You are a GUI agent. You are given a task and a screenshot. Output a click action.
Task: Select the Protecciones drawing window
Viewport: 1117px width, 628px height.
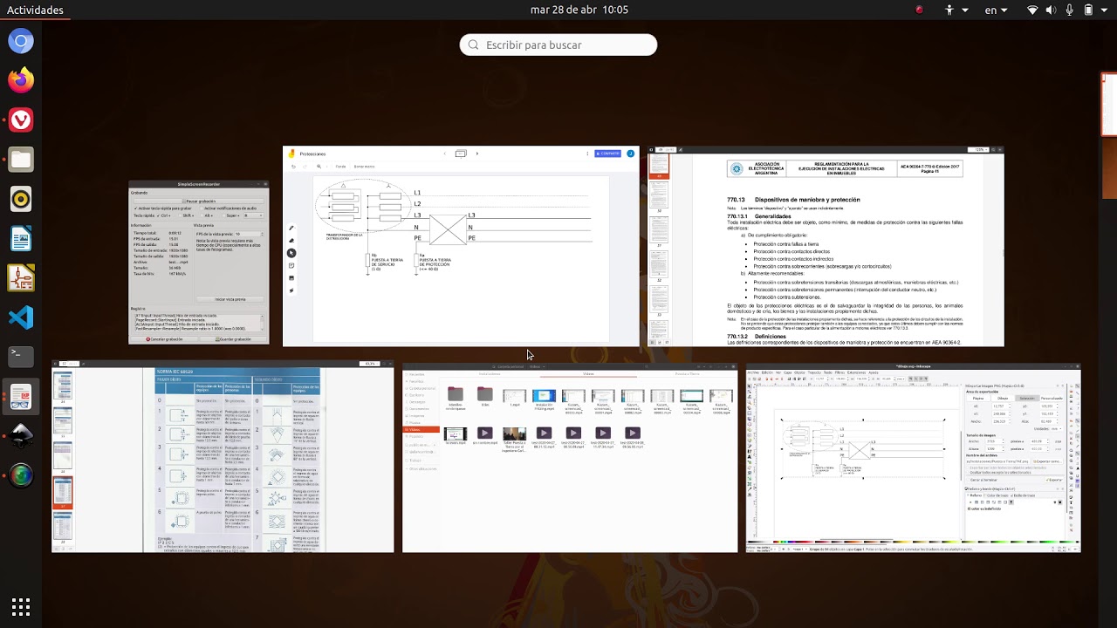click(461, 247)
